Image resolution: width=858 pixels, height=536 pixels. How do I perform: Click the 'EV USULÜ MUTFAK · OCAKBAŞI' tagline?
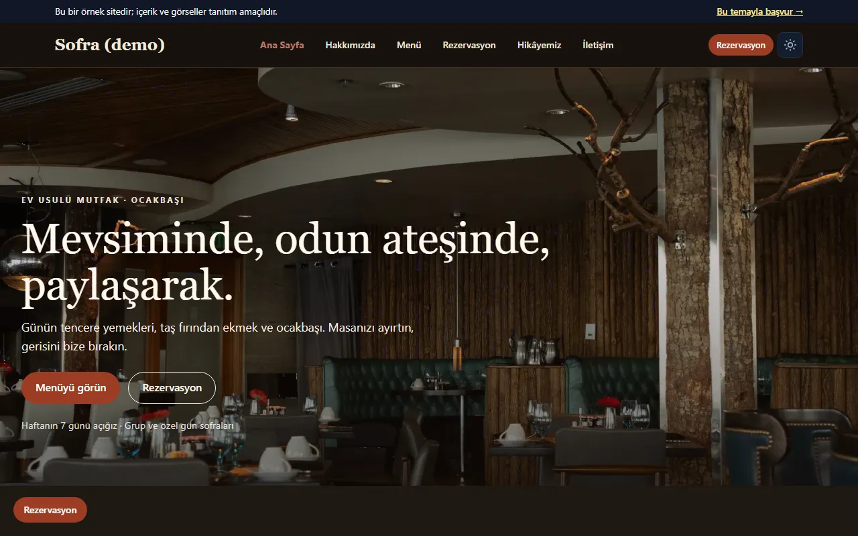point(103,200)
